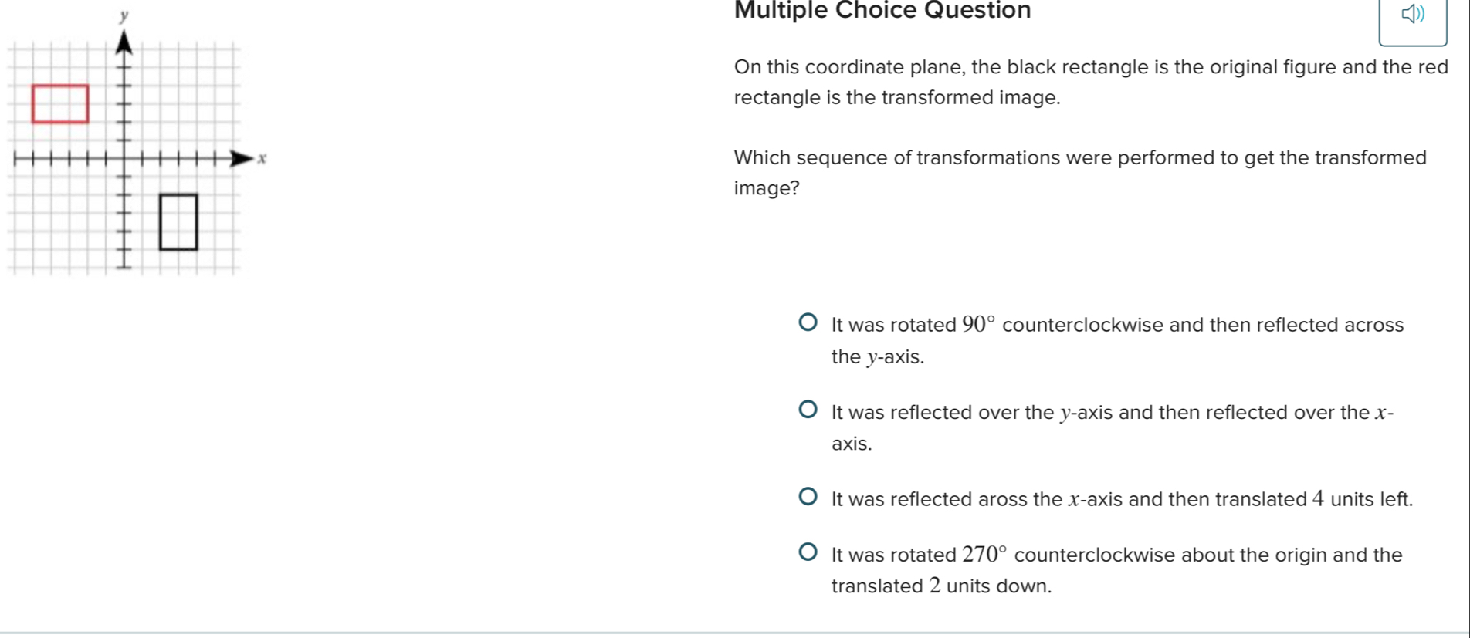
Task: Click the red rectangle on the graph
Action: pos(60,104)
